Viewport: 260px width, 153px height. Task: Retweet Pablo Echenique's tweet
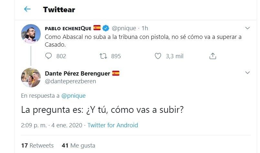103,56
